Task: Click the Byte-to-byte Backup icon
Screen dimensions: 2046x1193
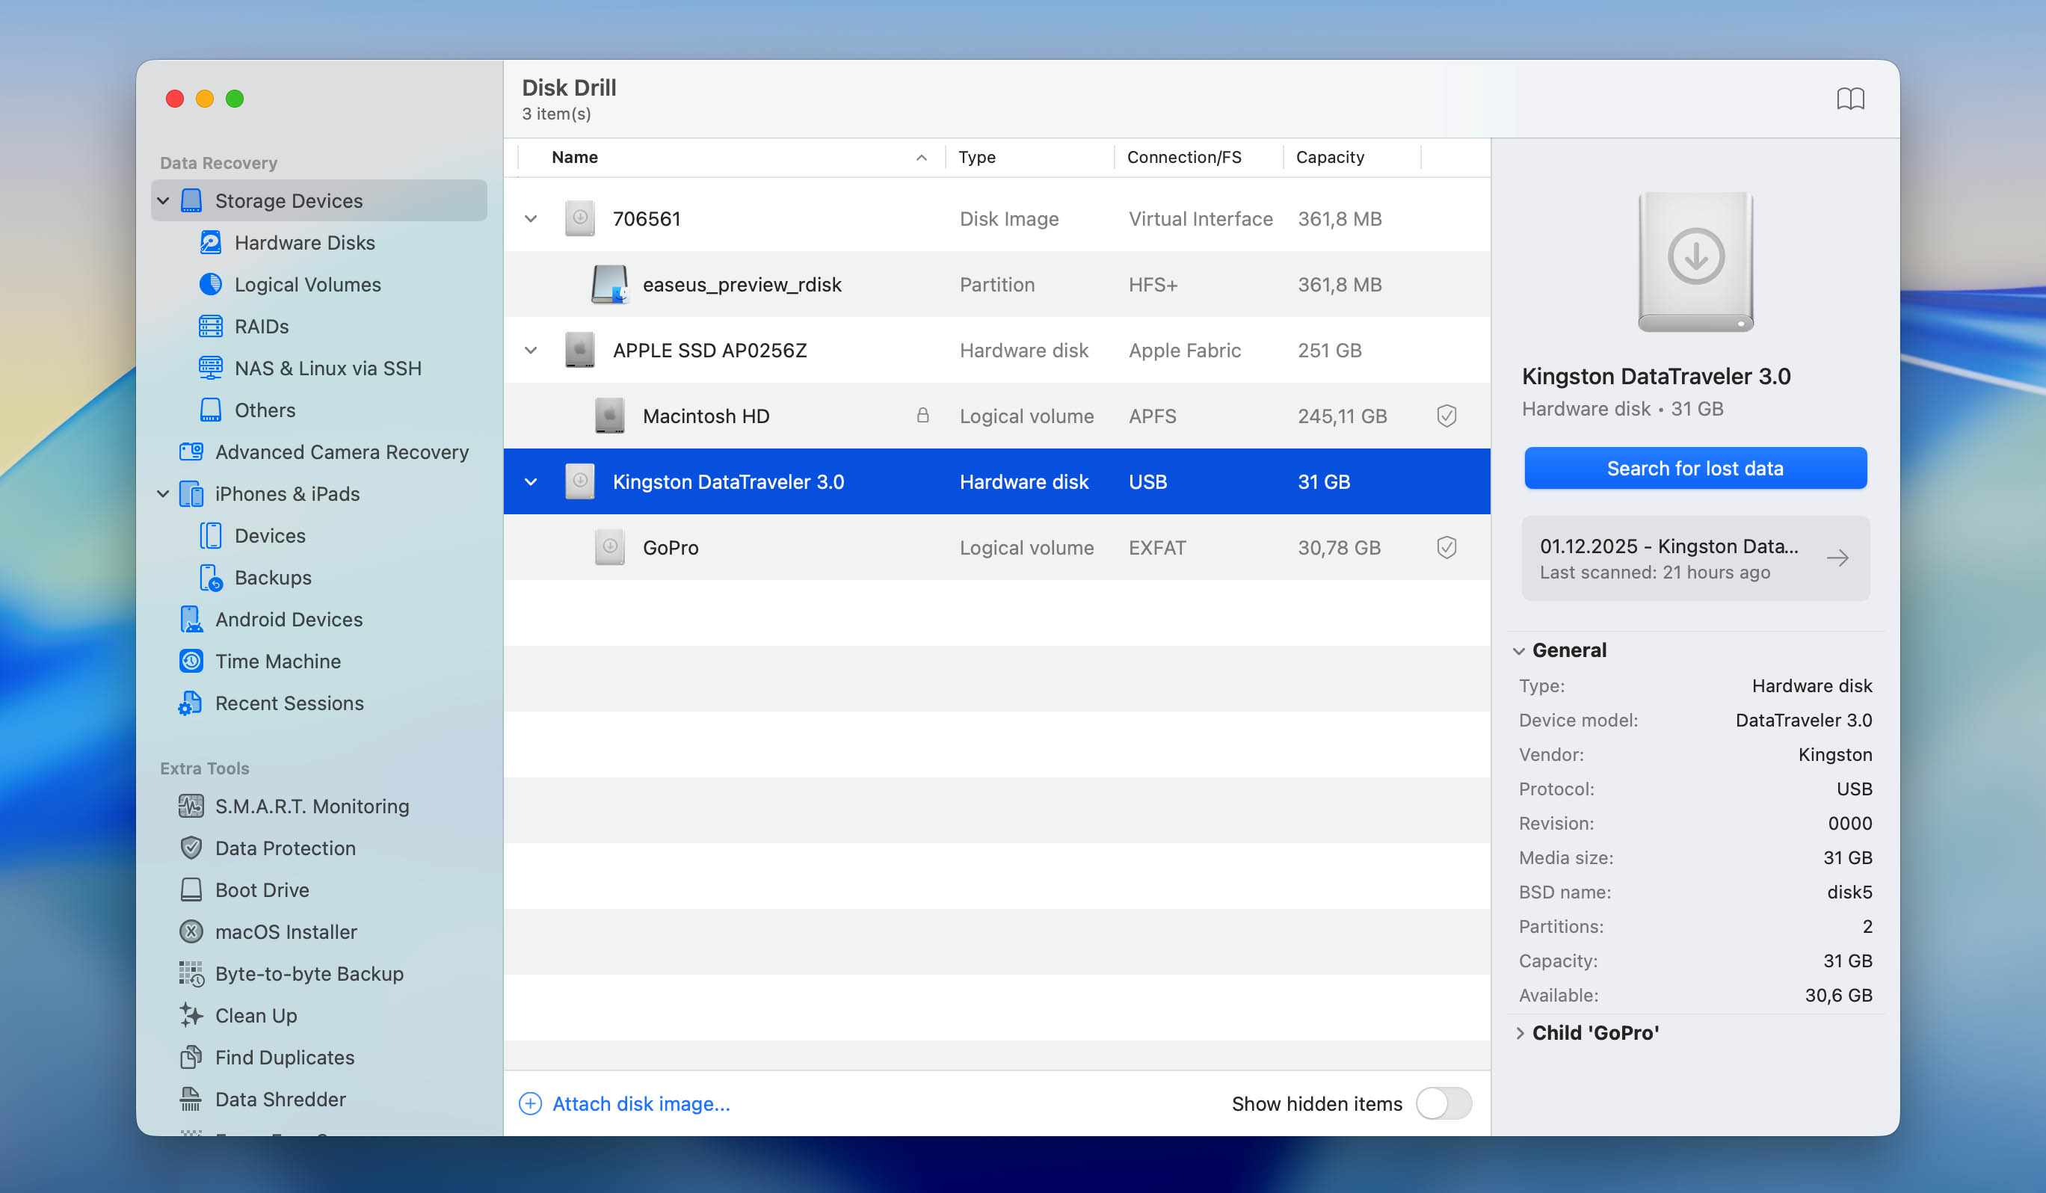Action: 191,973
